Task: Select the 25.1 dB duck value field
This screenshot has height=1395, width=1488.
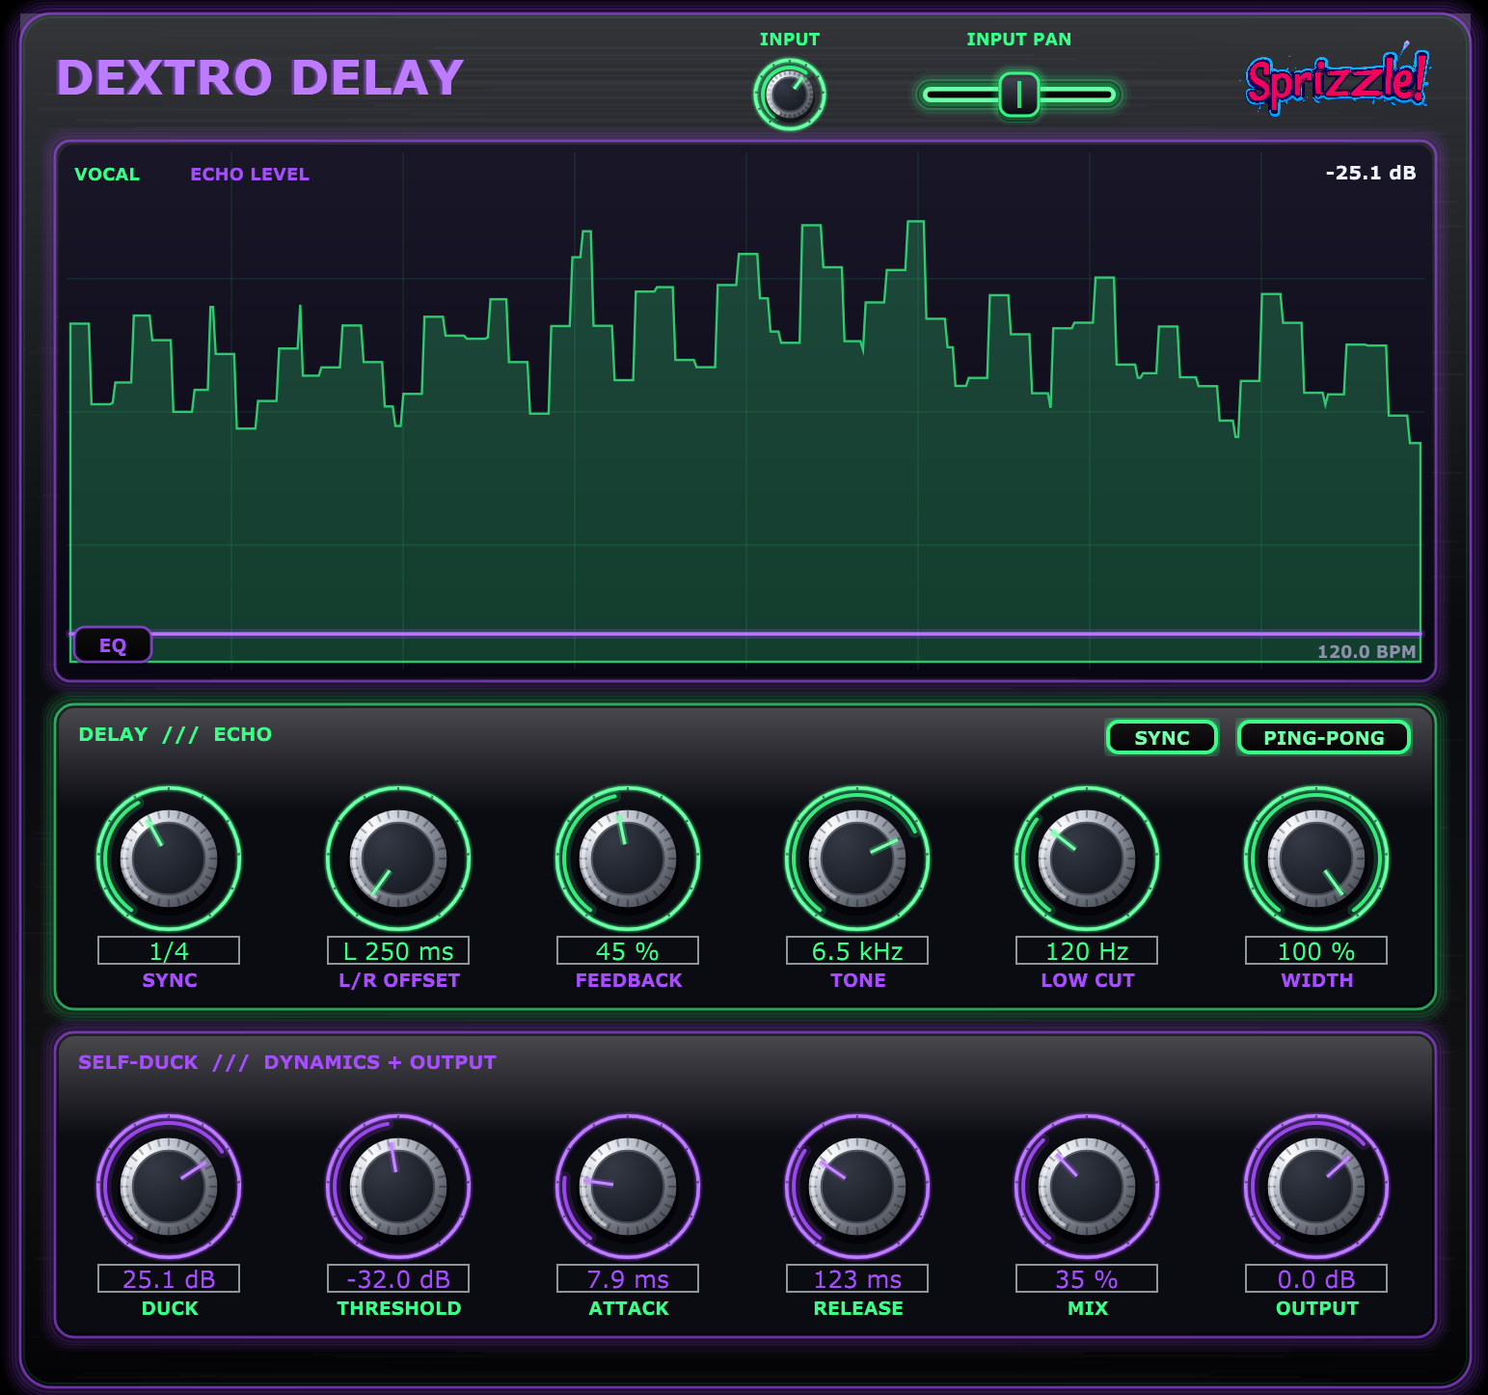Action: pos(169,1278)
